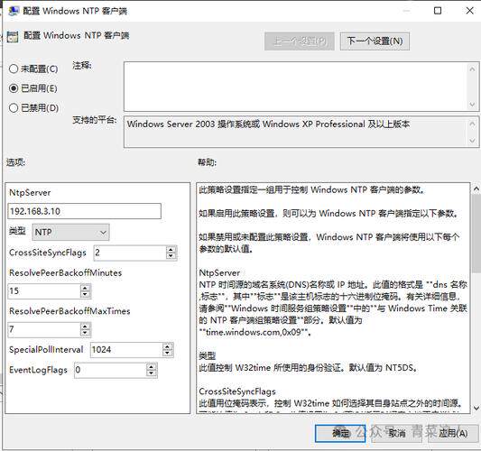The height and width of the screenshot is (451, 481).
Task: Click the supported platforms text 'Windows Server 2003 操作系统或 Windows XP Professional 及以上版本'
Action: pos(268,124)
